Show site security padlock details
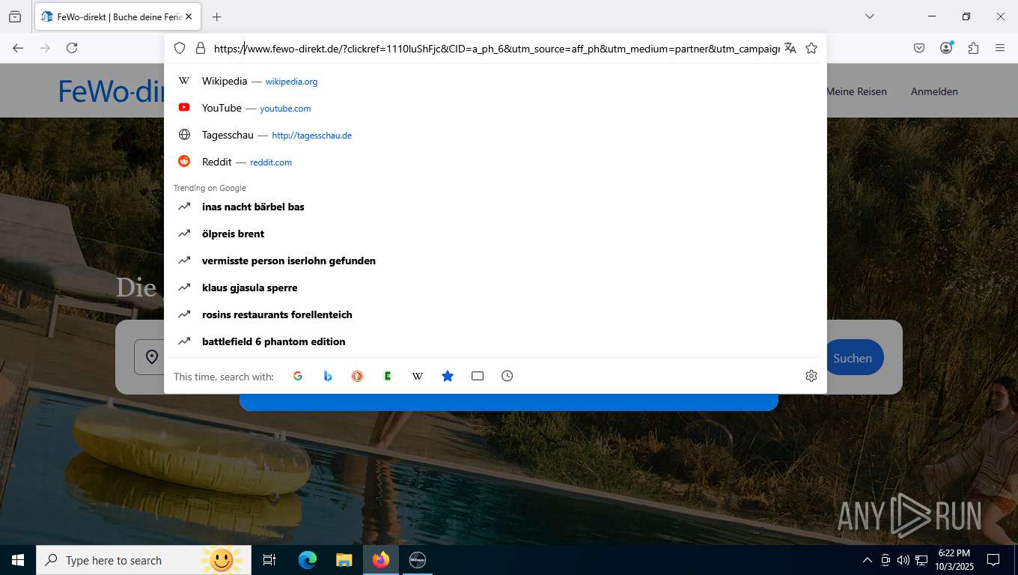 click(200, 48)
